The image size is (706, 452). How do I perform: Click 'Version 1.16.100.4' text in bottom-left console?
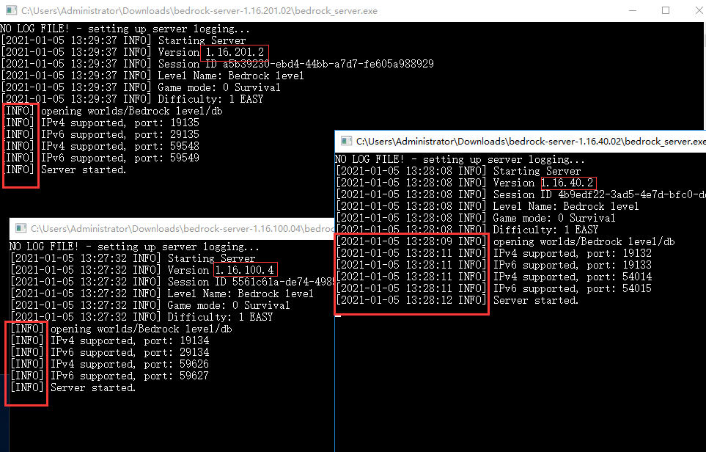[221, 270]
